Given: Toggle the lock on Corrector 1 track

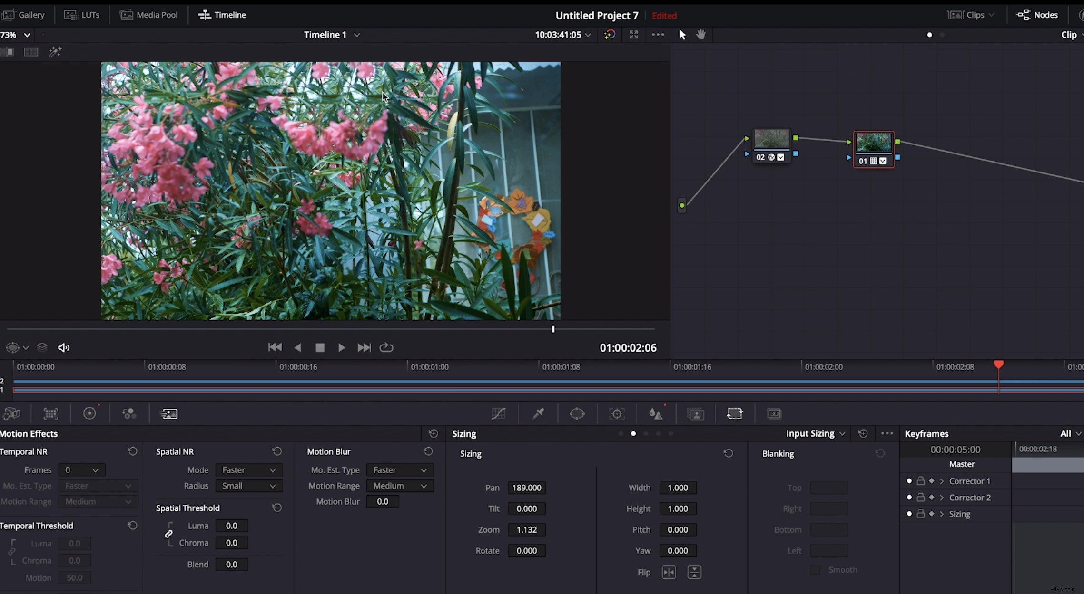Looking at the screenshot, I should coord(921,481).
